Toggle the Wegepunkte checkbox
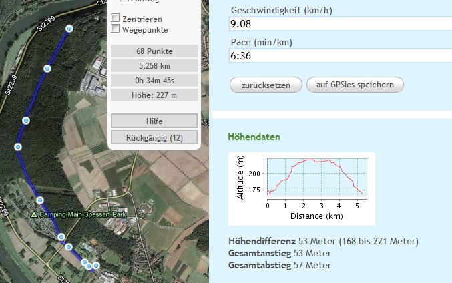Viewport: 452px width, 283px height. tap(116, 29)
